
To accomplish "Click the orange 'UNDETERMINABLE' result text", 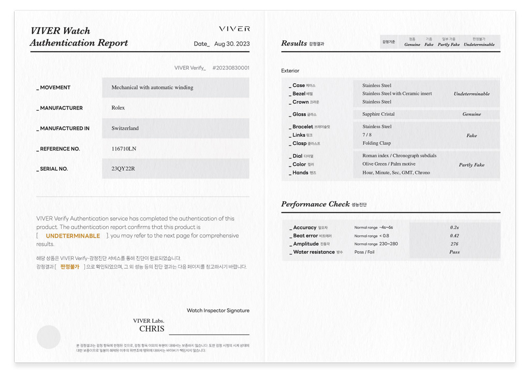I will [x=73, y=236].
